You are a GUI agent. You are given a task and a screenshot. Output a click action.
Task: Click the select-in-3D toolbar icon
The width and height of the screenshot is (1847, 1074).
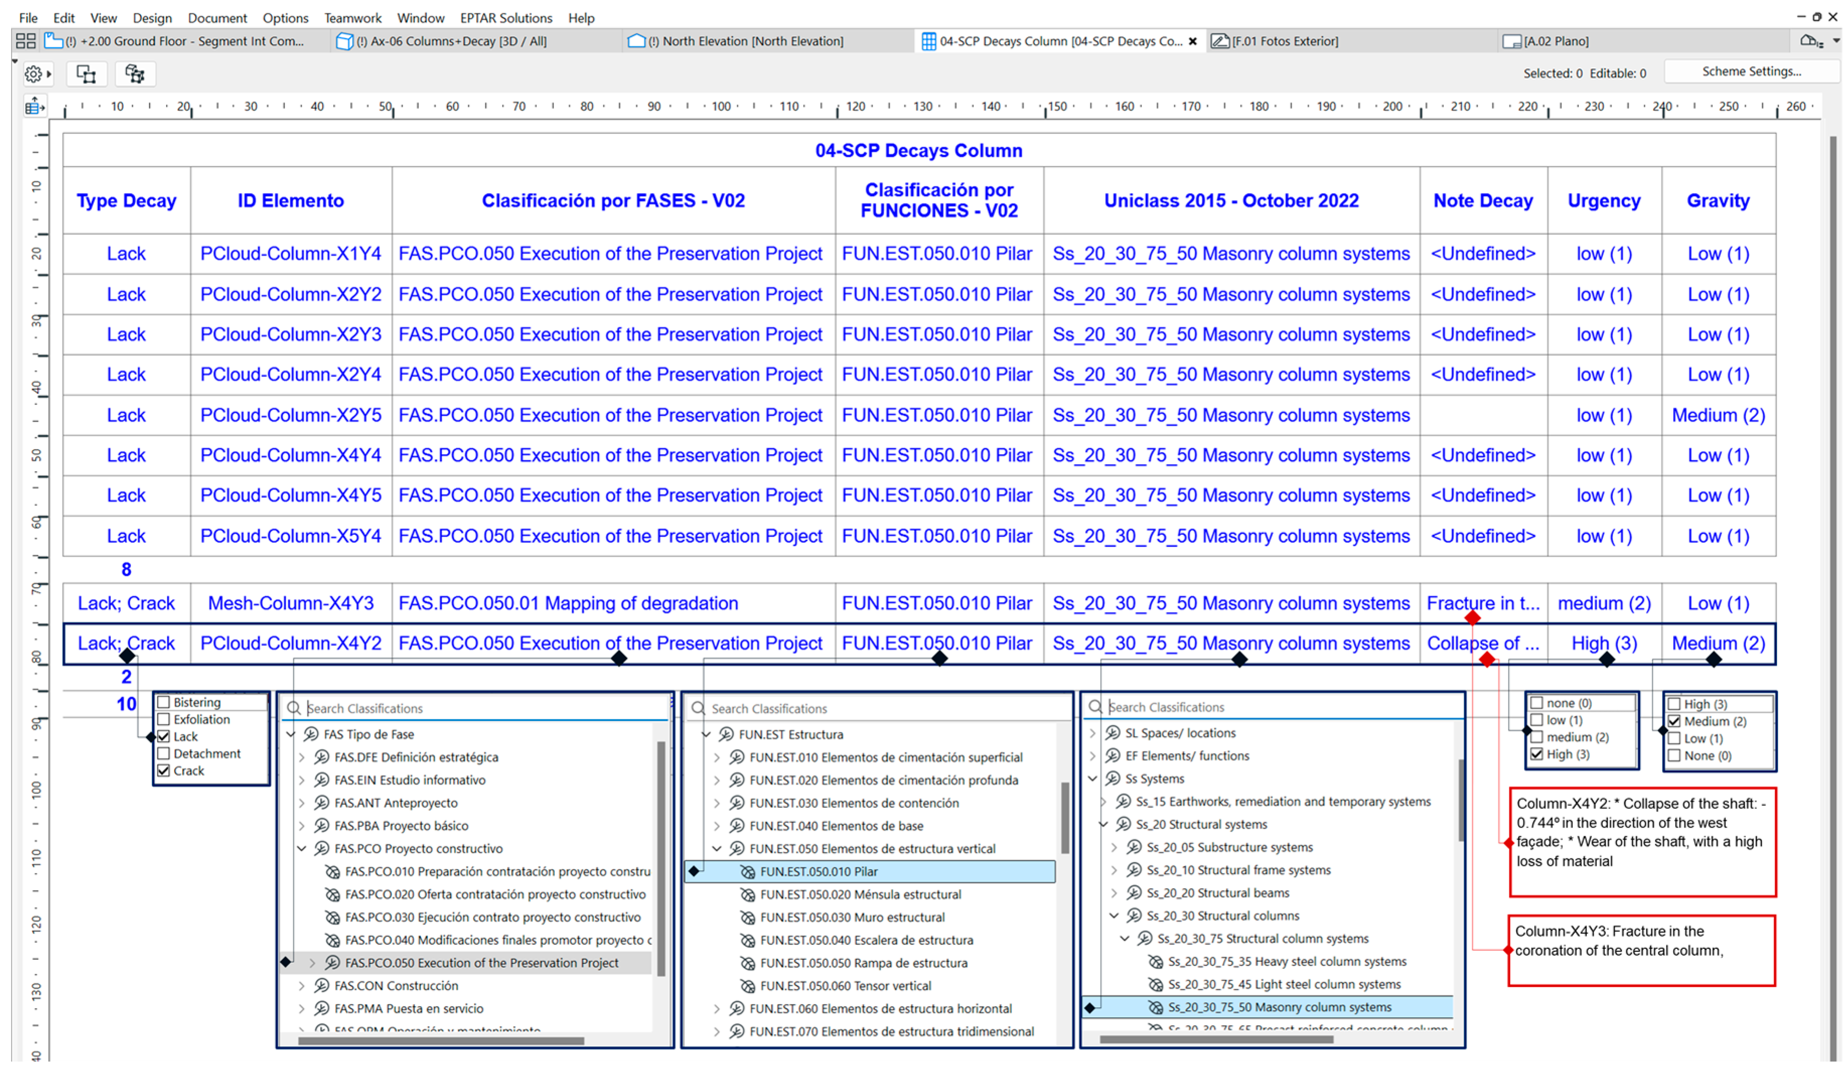click(x=135, y=74)
